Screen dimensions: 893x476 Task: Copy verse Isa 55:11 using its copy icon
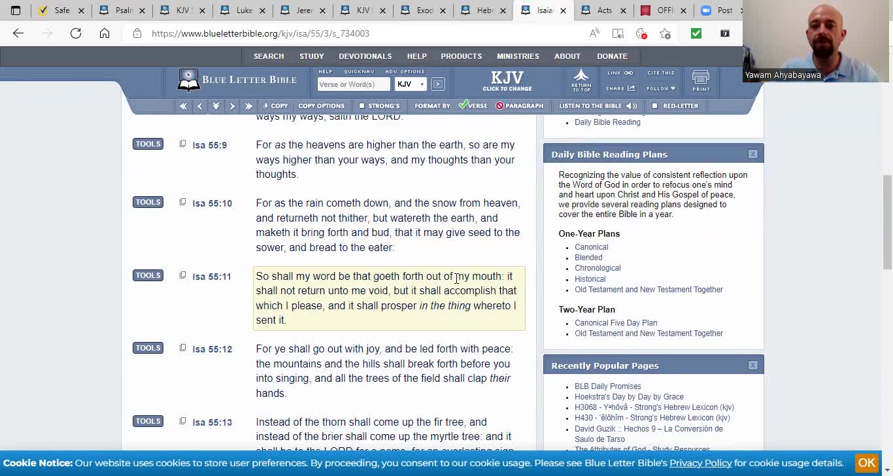182,275
